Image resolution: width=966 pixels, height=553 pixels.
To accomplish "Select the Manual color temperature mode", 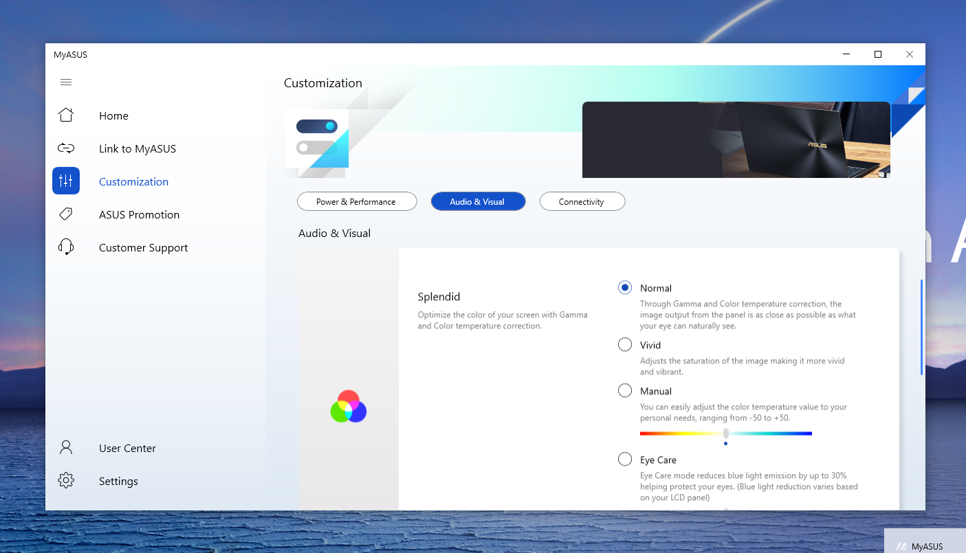I will [625, 391].
